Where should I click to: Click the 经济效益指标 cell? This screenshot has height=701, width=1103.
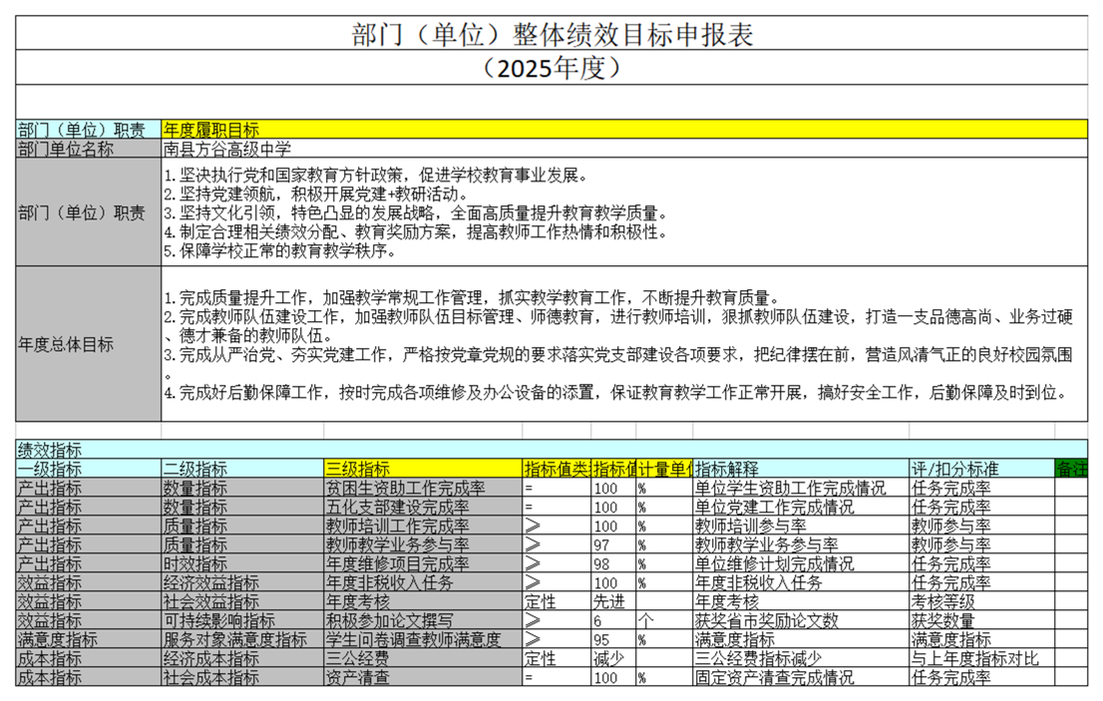[x=242, y=583]
